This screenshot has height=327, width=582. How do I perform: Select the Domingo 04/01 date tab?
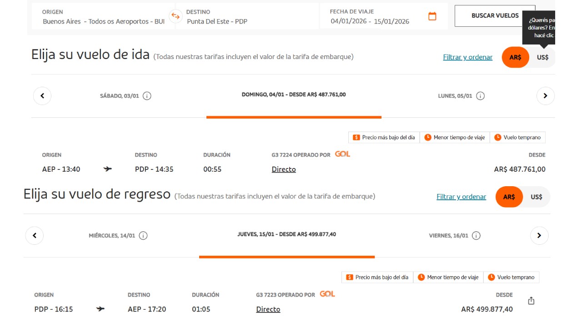point(294,95)
